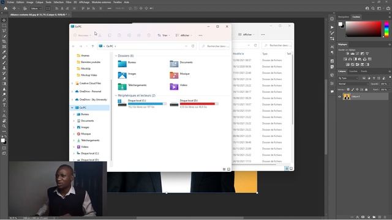Click the Photoshop Home icon
This screenshot has width=392, height=220.
[6, 8]
